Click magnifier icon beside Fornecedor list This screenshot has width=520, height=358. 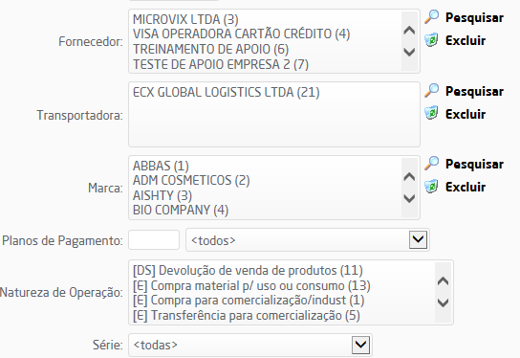(432, 17)
